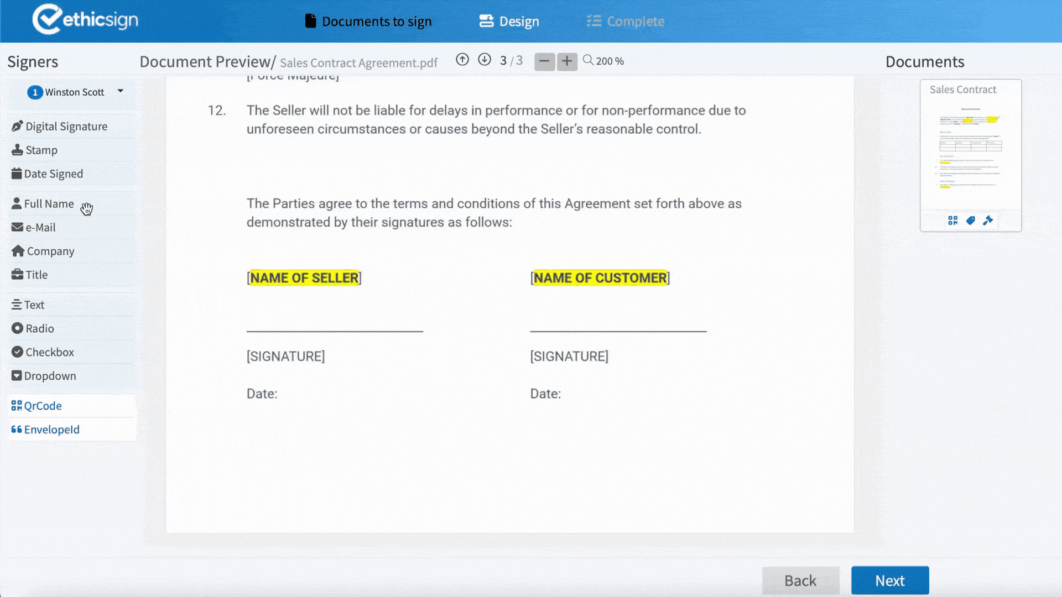1062x597 pixels.
Task: Switch to the Design tab
Action: coord(509,22)
